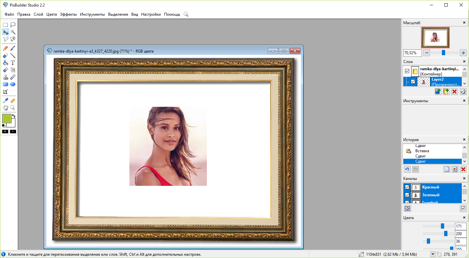Screen dimensions: 469x258
Task: Undo last step in History panel
Action: point(407,169)
